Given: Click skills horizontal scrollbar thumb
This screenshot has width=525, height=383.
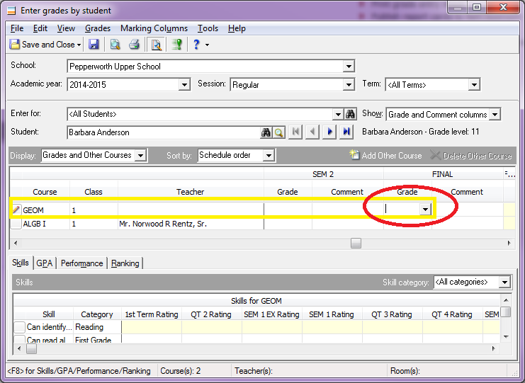Looking at the screenshot, I should click(31, 348).
